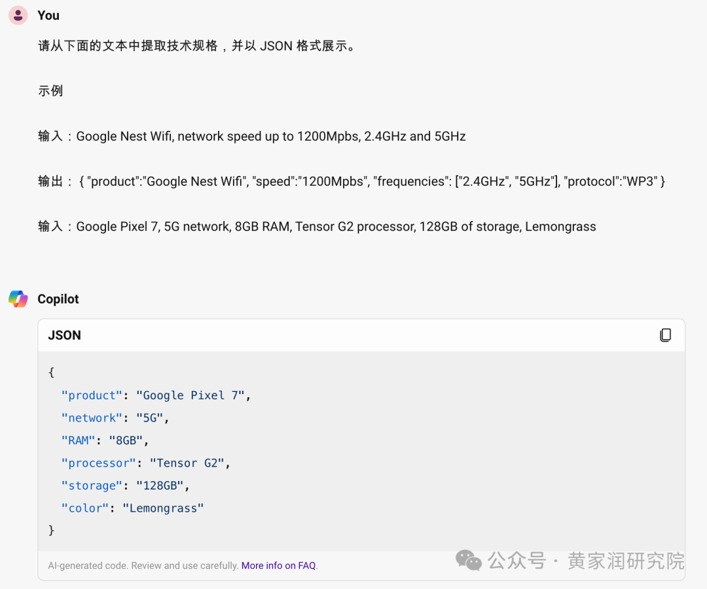Click the "示例" text line
The image size is (707, 589).
(50, 91)
